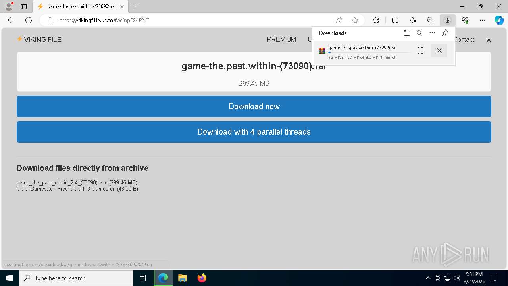Click taskbar search box

76,278
